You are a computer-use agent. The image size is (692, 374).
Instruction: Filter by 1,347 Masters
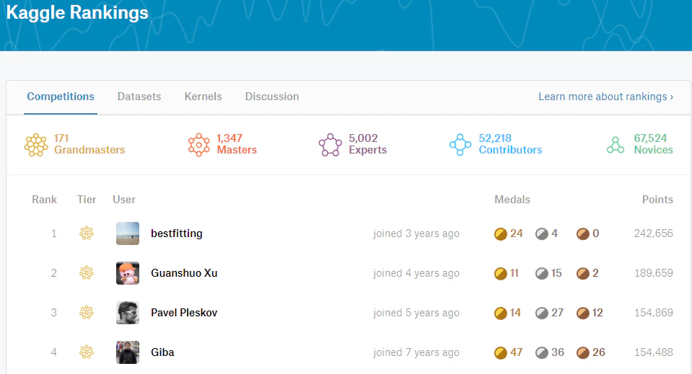237,144
